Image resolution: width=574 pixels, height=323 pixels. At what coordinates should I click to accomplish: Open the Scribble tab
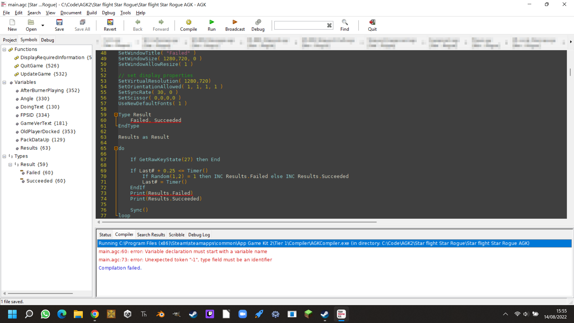coord(176,235)
